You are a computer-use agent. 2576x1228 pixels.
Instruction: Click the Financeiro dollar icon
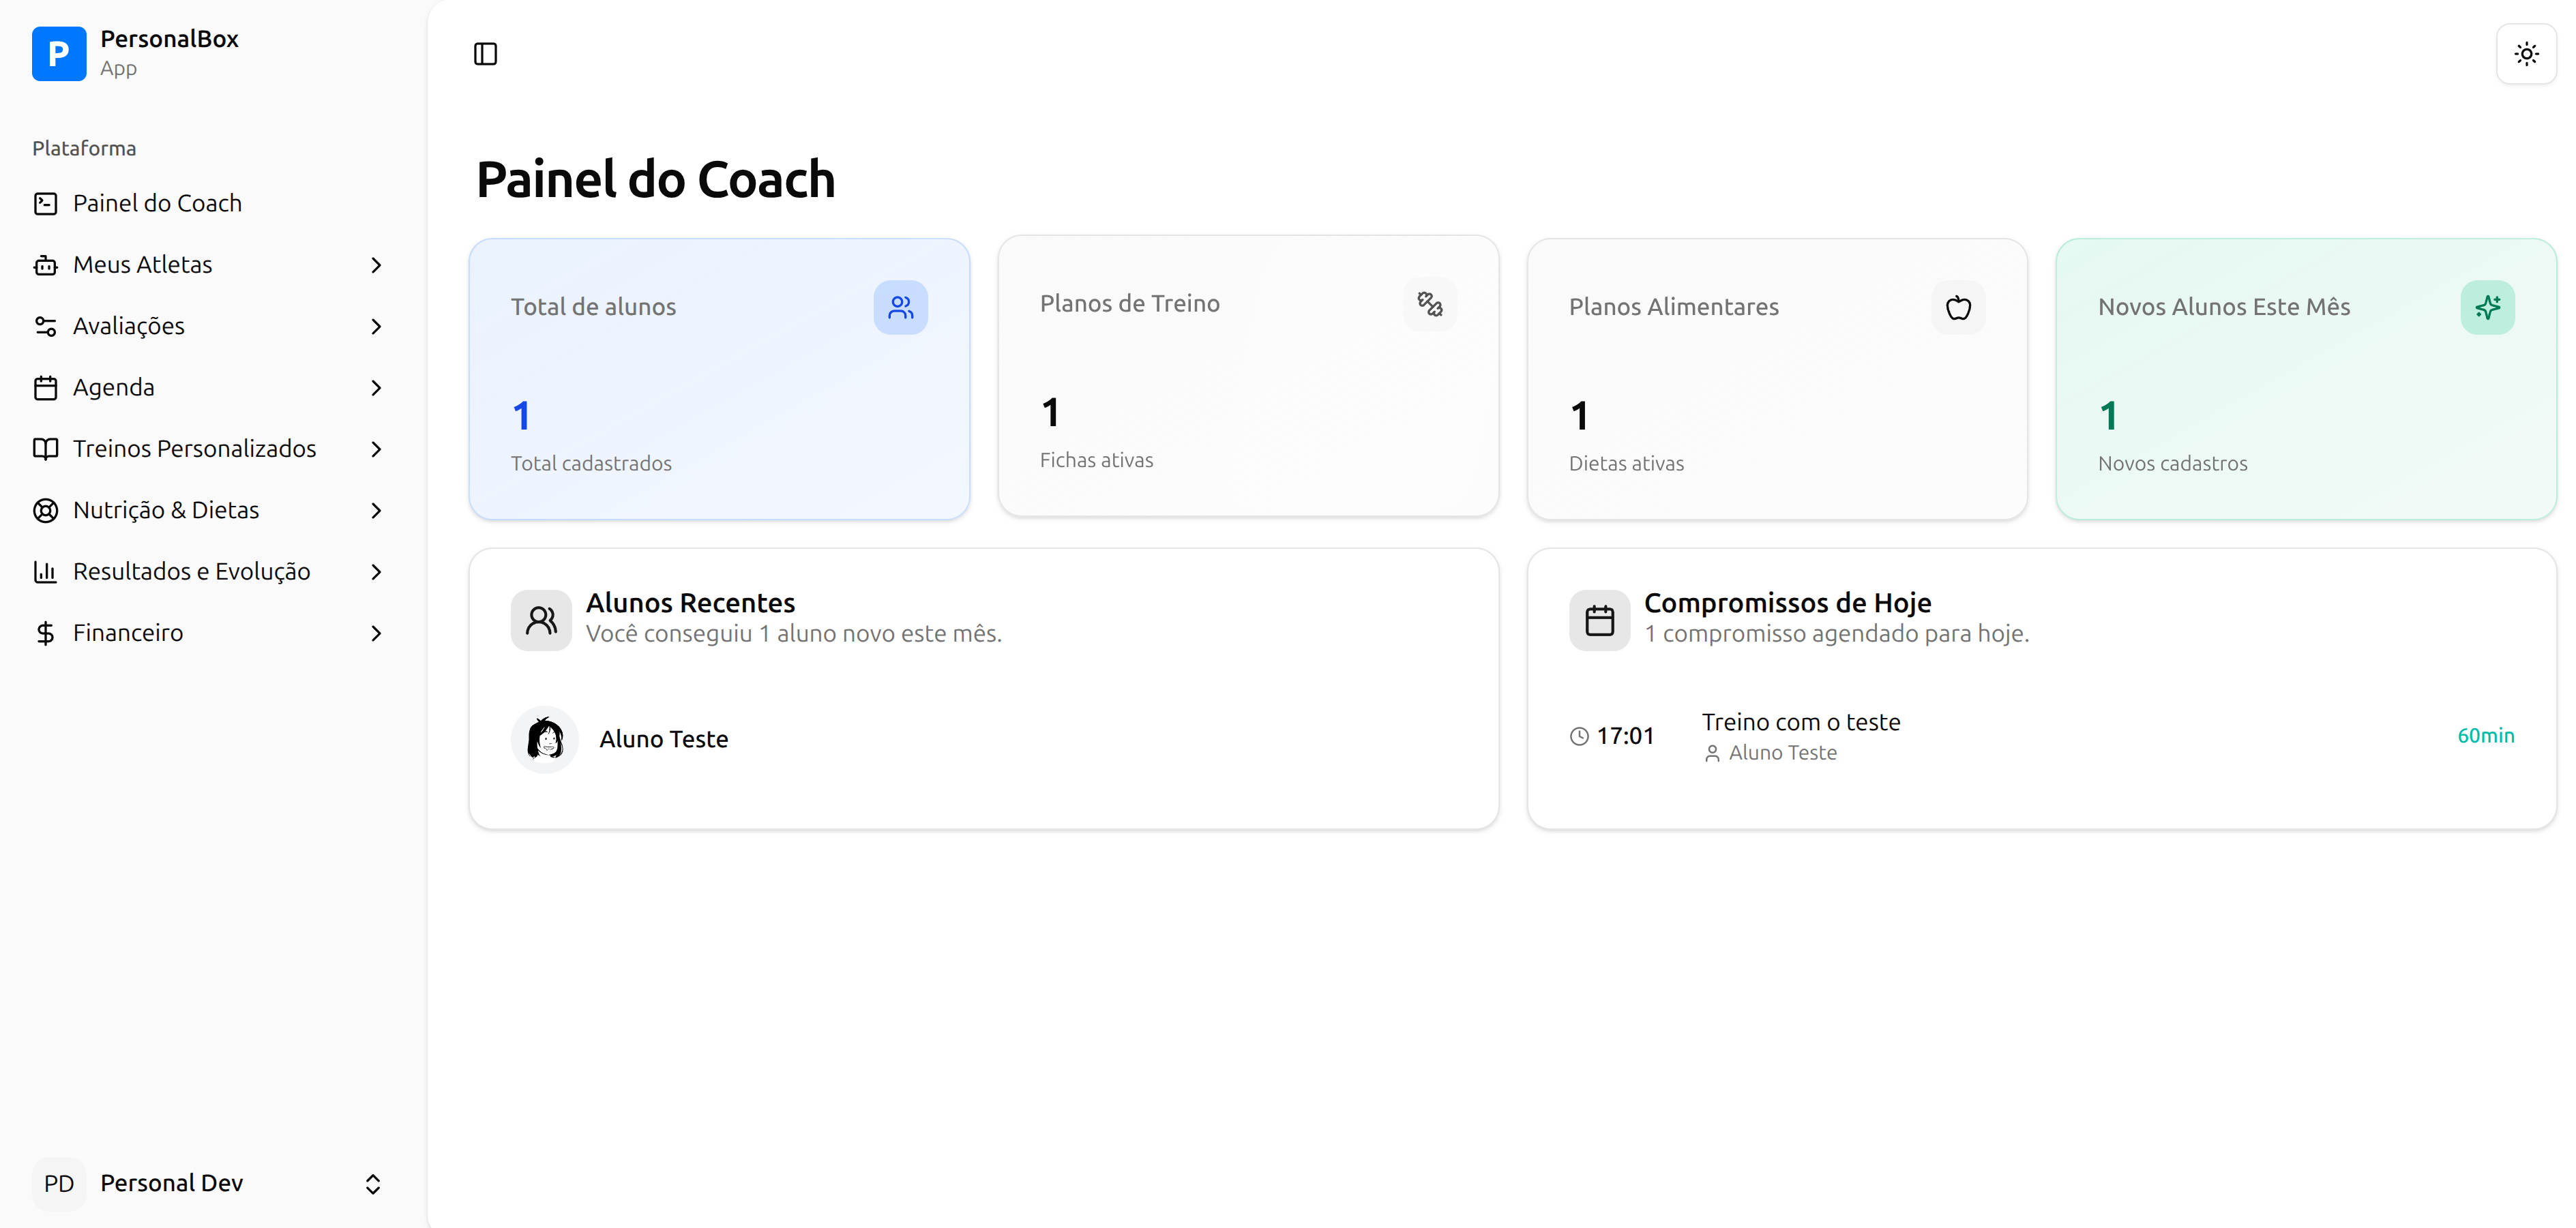coord(45,632)
